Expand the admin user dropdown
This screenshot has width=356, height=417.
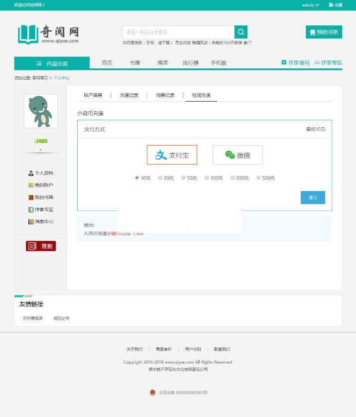point(311,5)
